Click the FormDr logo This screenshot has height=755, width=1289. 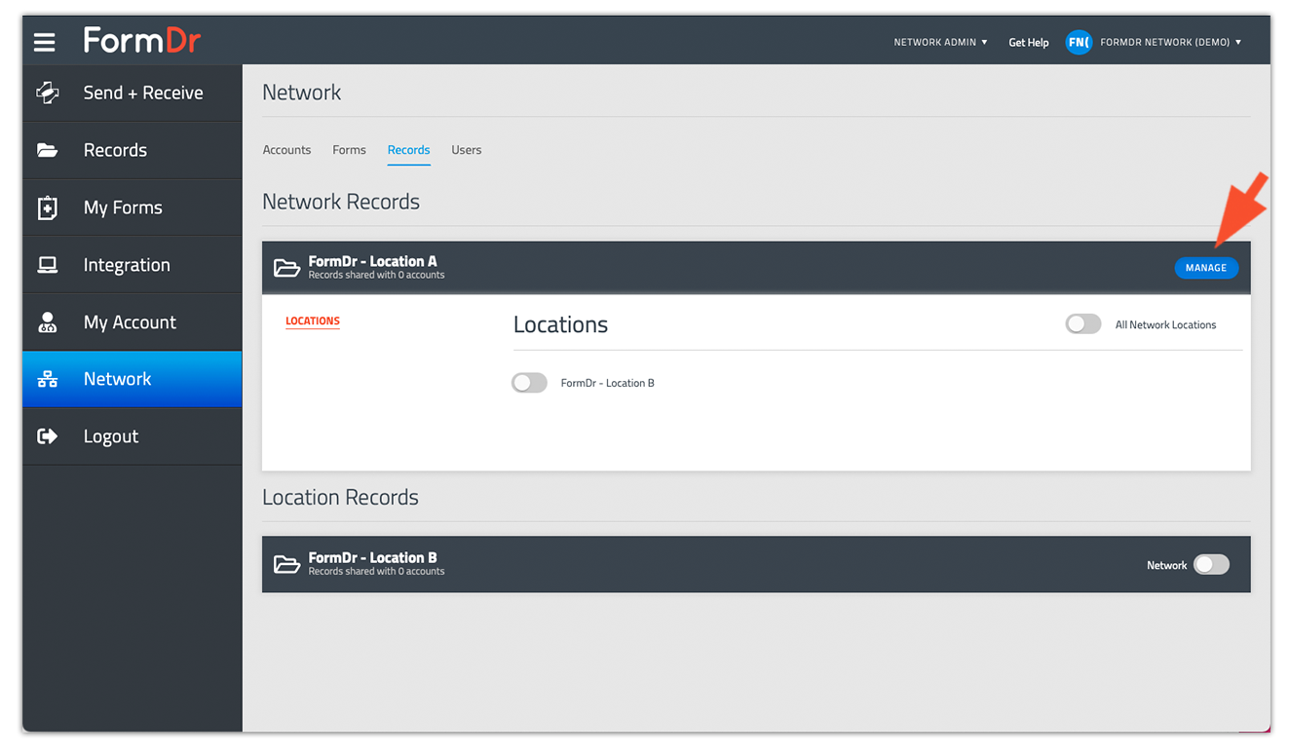pos(142,41)
